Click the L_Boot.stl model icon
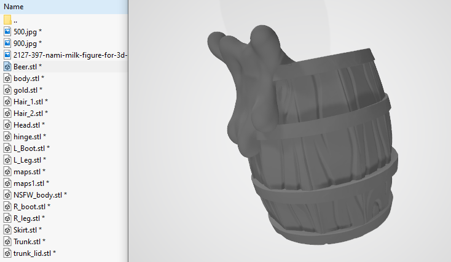This screenshot has height=262, width=451. [x=7, y=148]
